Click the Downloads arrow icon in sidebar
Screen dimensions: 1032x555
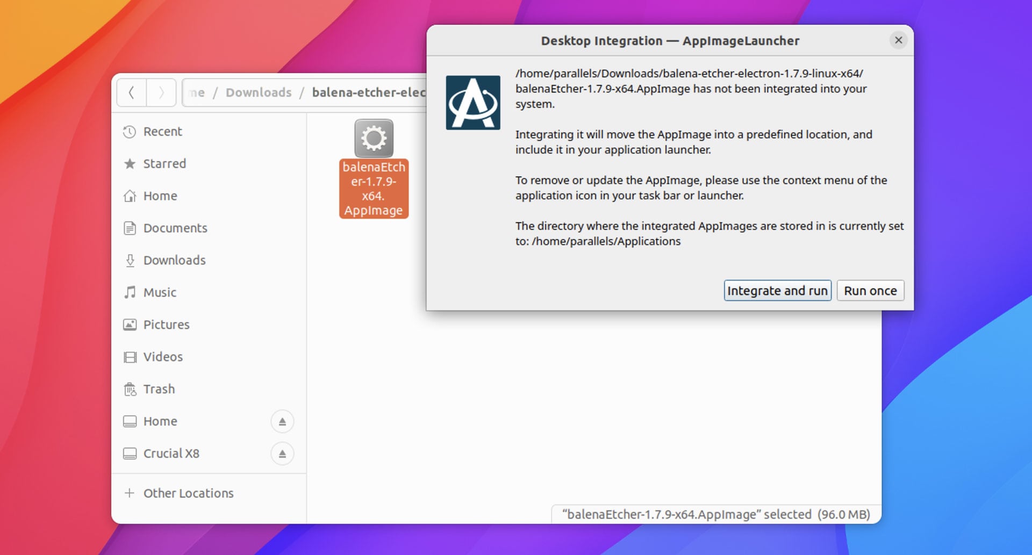[130, 261]
